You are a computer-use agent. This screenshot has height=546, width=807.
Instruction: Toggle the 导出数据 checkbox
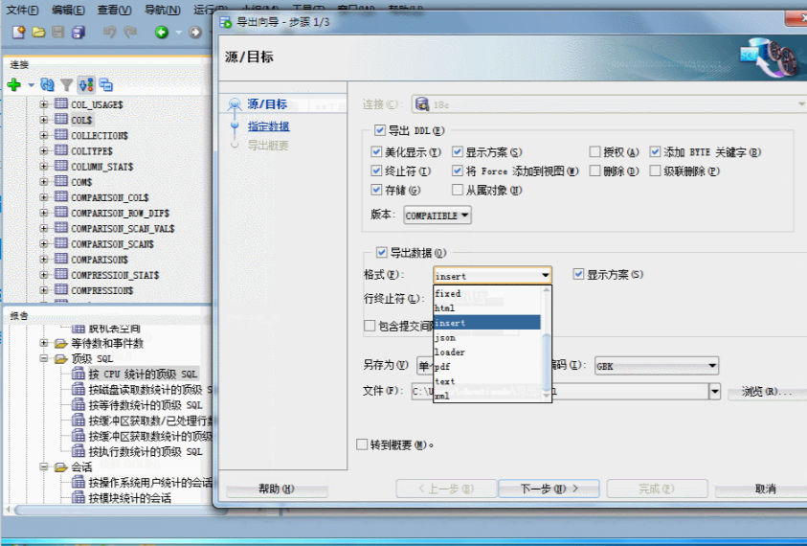tap(381, 252)
